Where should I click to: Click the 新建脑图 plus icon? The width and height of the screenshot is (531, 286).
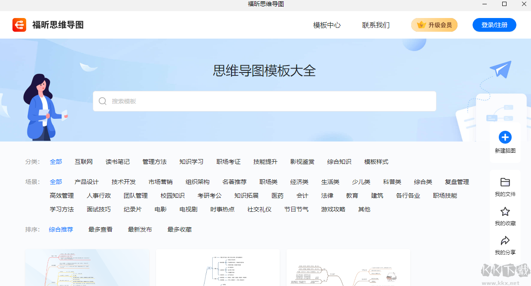pos(505,138)
